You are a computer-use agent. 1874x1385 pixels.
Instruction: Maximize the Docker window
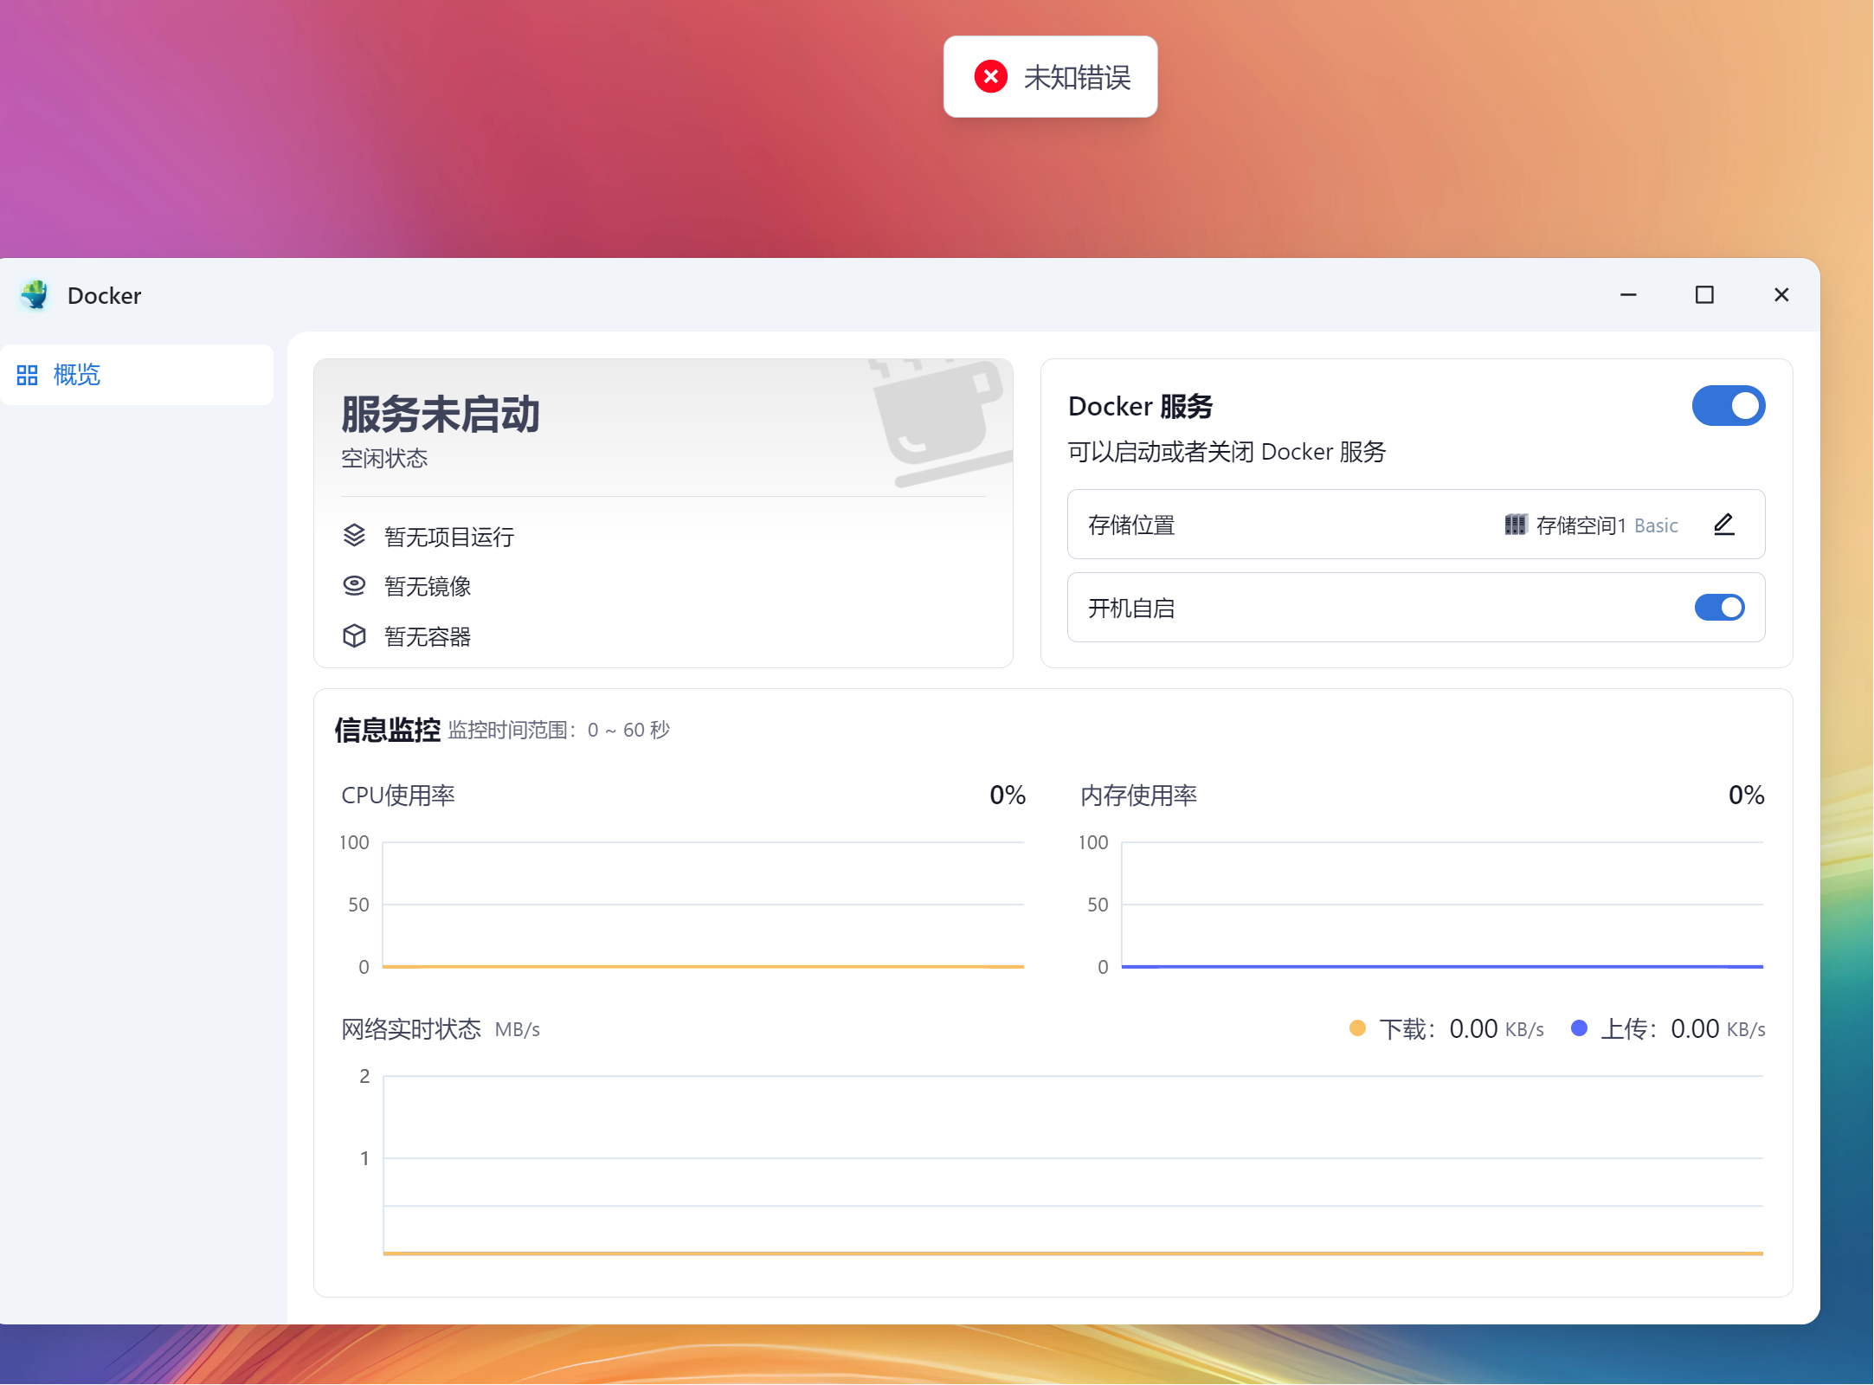click(x=1704, y=295)
